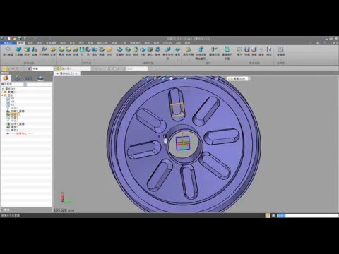Switch to the History manager tab icon
The height and width of the screenshot is (254, 339).
(6, 78)
